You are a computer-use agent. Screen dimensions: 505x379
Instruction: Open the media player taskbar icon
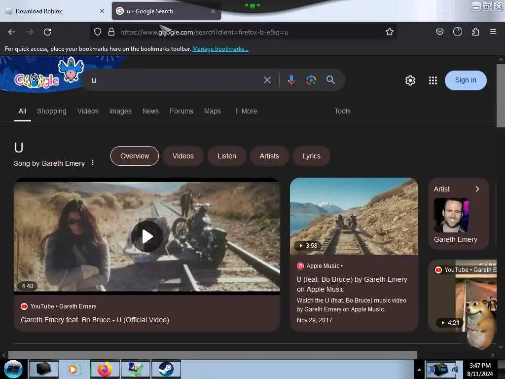[x=74, y=369]
